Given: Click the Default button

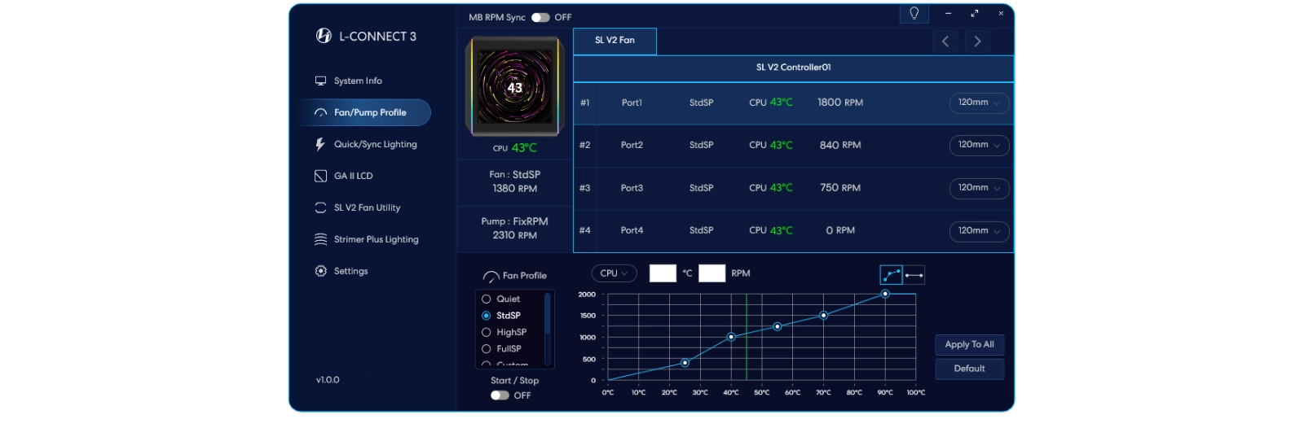Looking at the screenshot, I should 969,369.
